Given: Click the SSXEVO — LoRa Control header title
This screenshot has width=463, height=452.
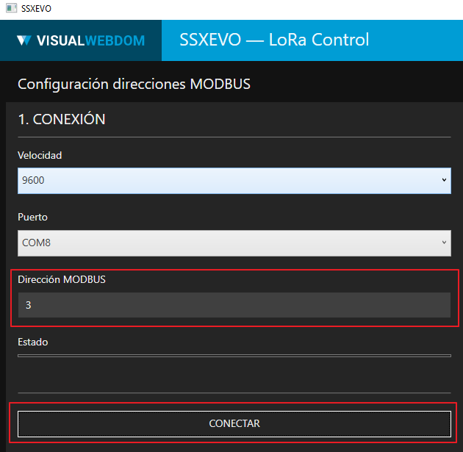Looking at the screenshot, I should pos(274,40).
